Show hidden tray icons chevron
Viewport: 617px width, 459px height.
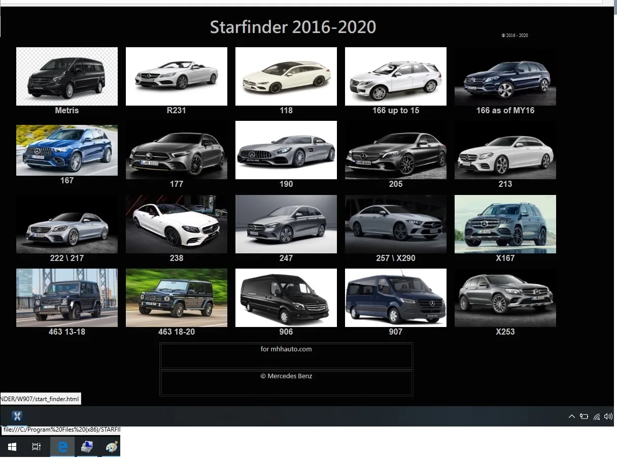point(572,416)
